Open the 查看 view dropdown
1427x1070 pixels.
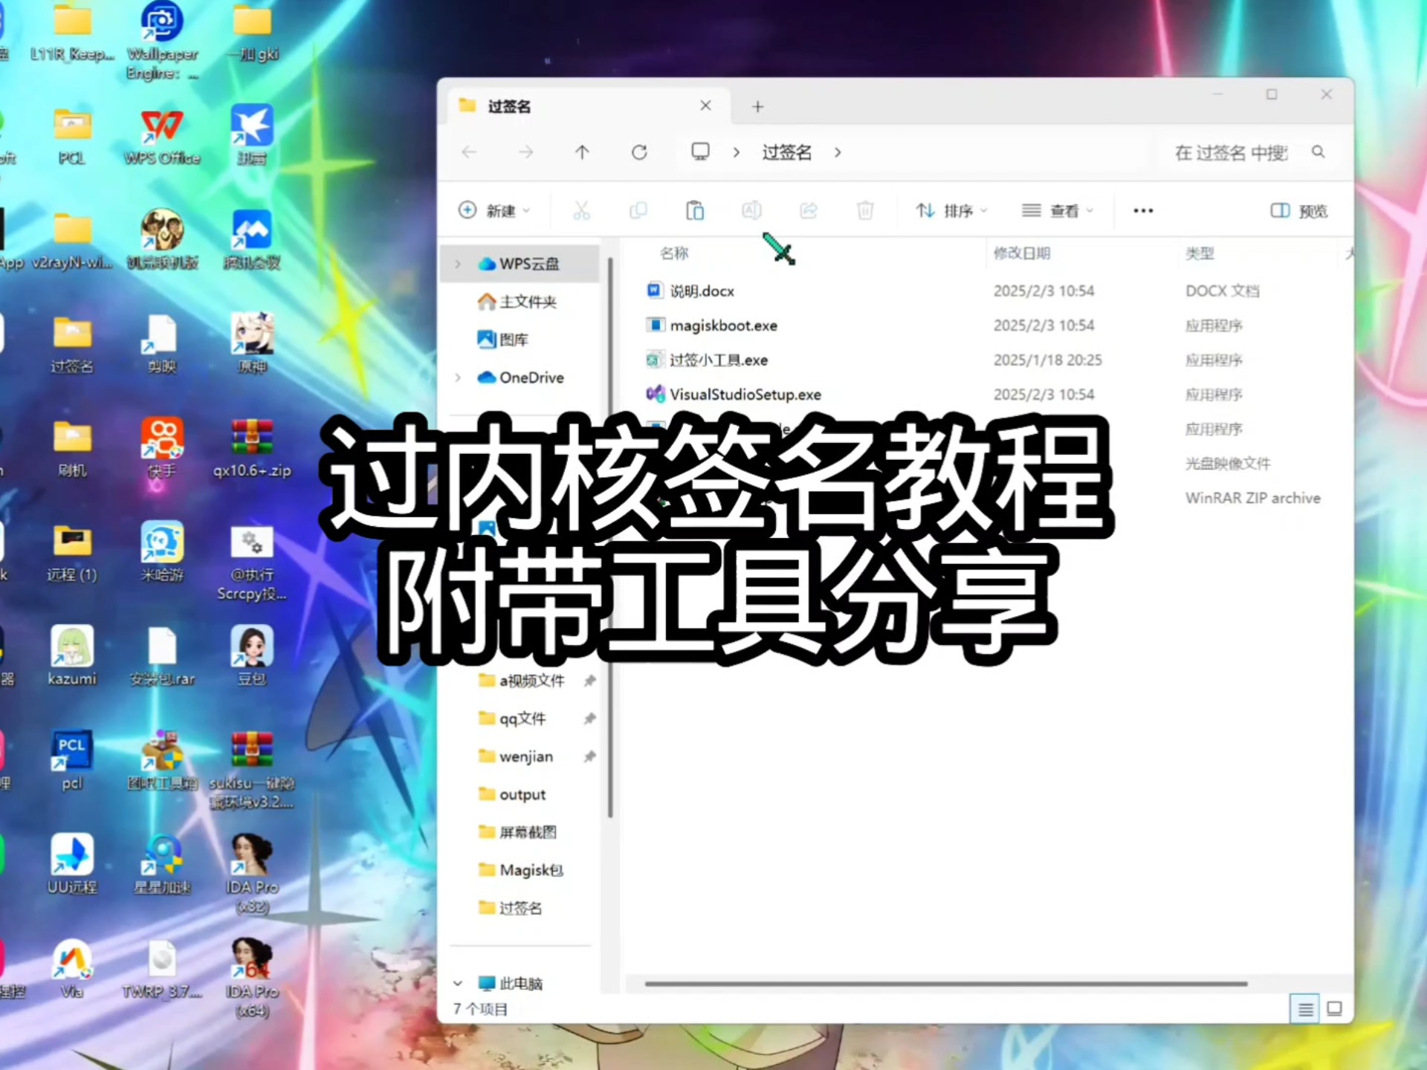pos(1058,211)
